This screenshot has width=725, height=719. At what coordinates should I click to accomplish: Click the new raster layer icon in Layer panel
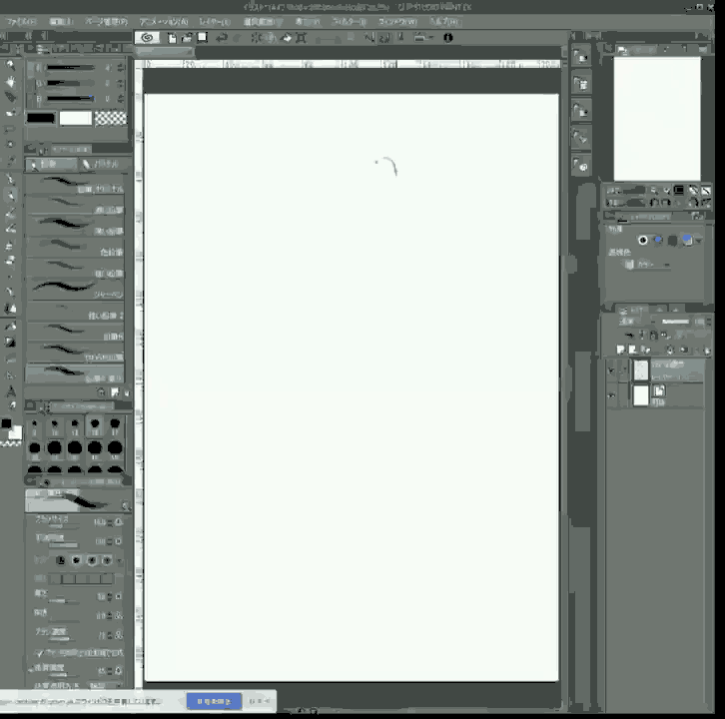[x=620, y=350]
